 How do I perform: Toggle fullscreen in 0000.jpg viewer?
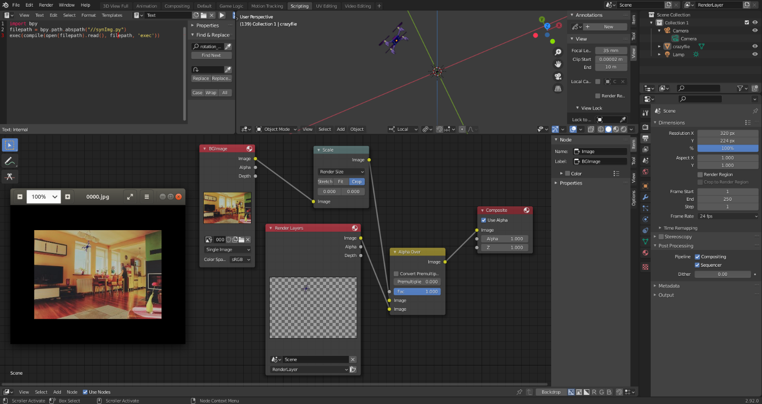130,197
